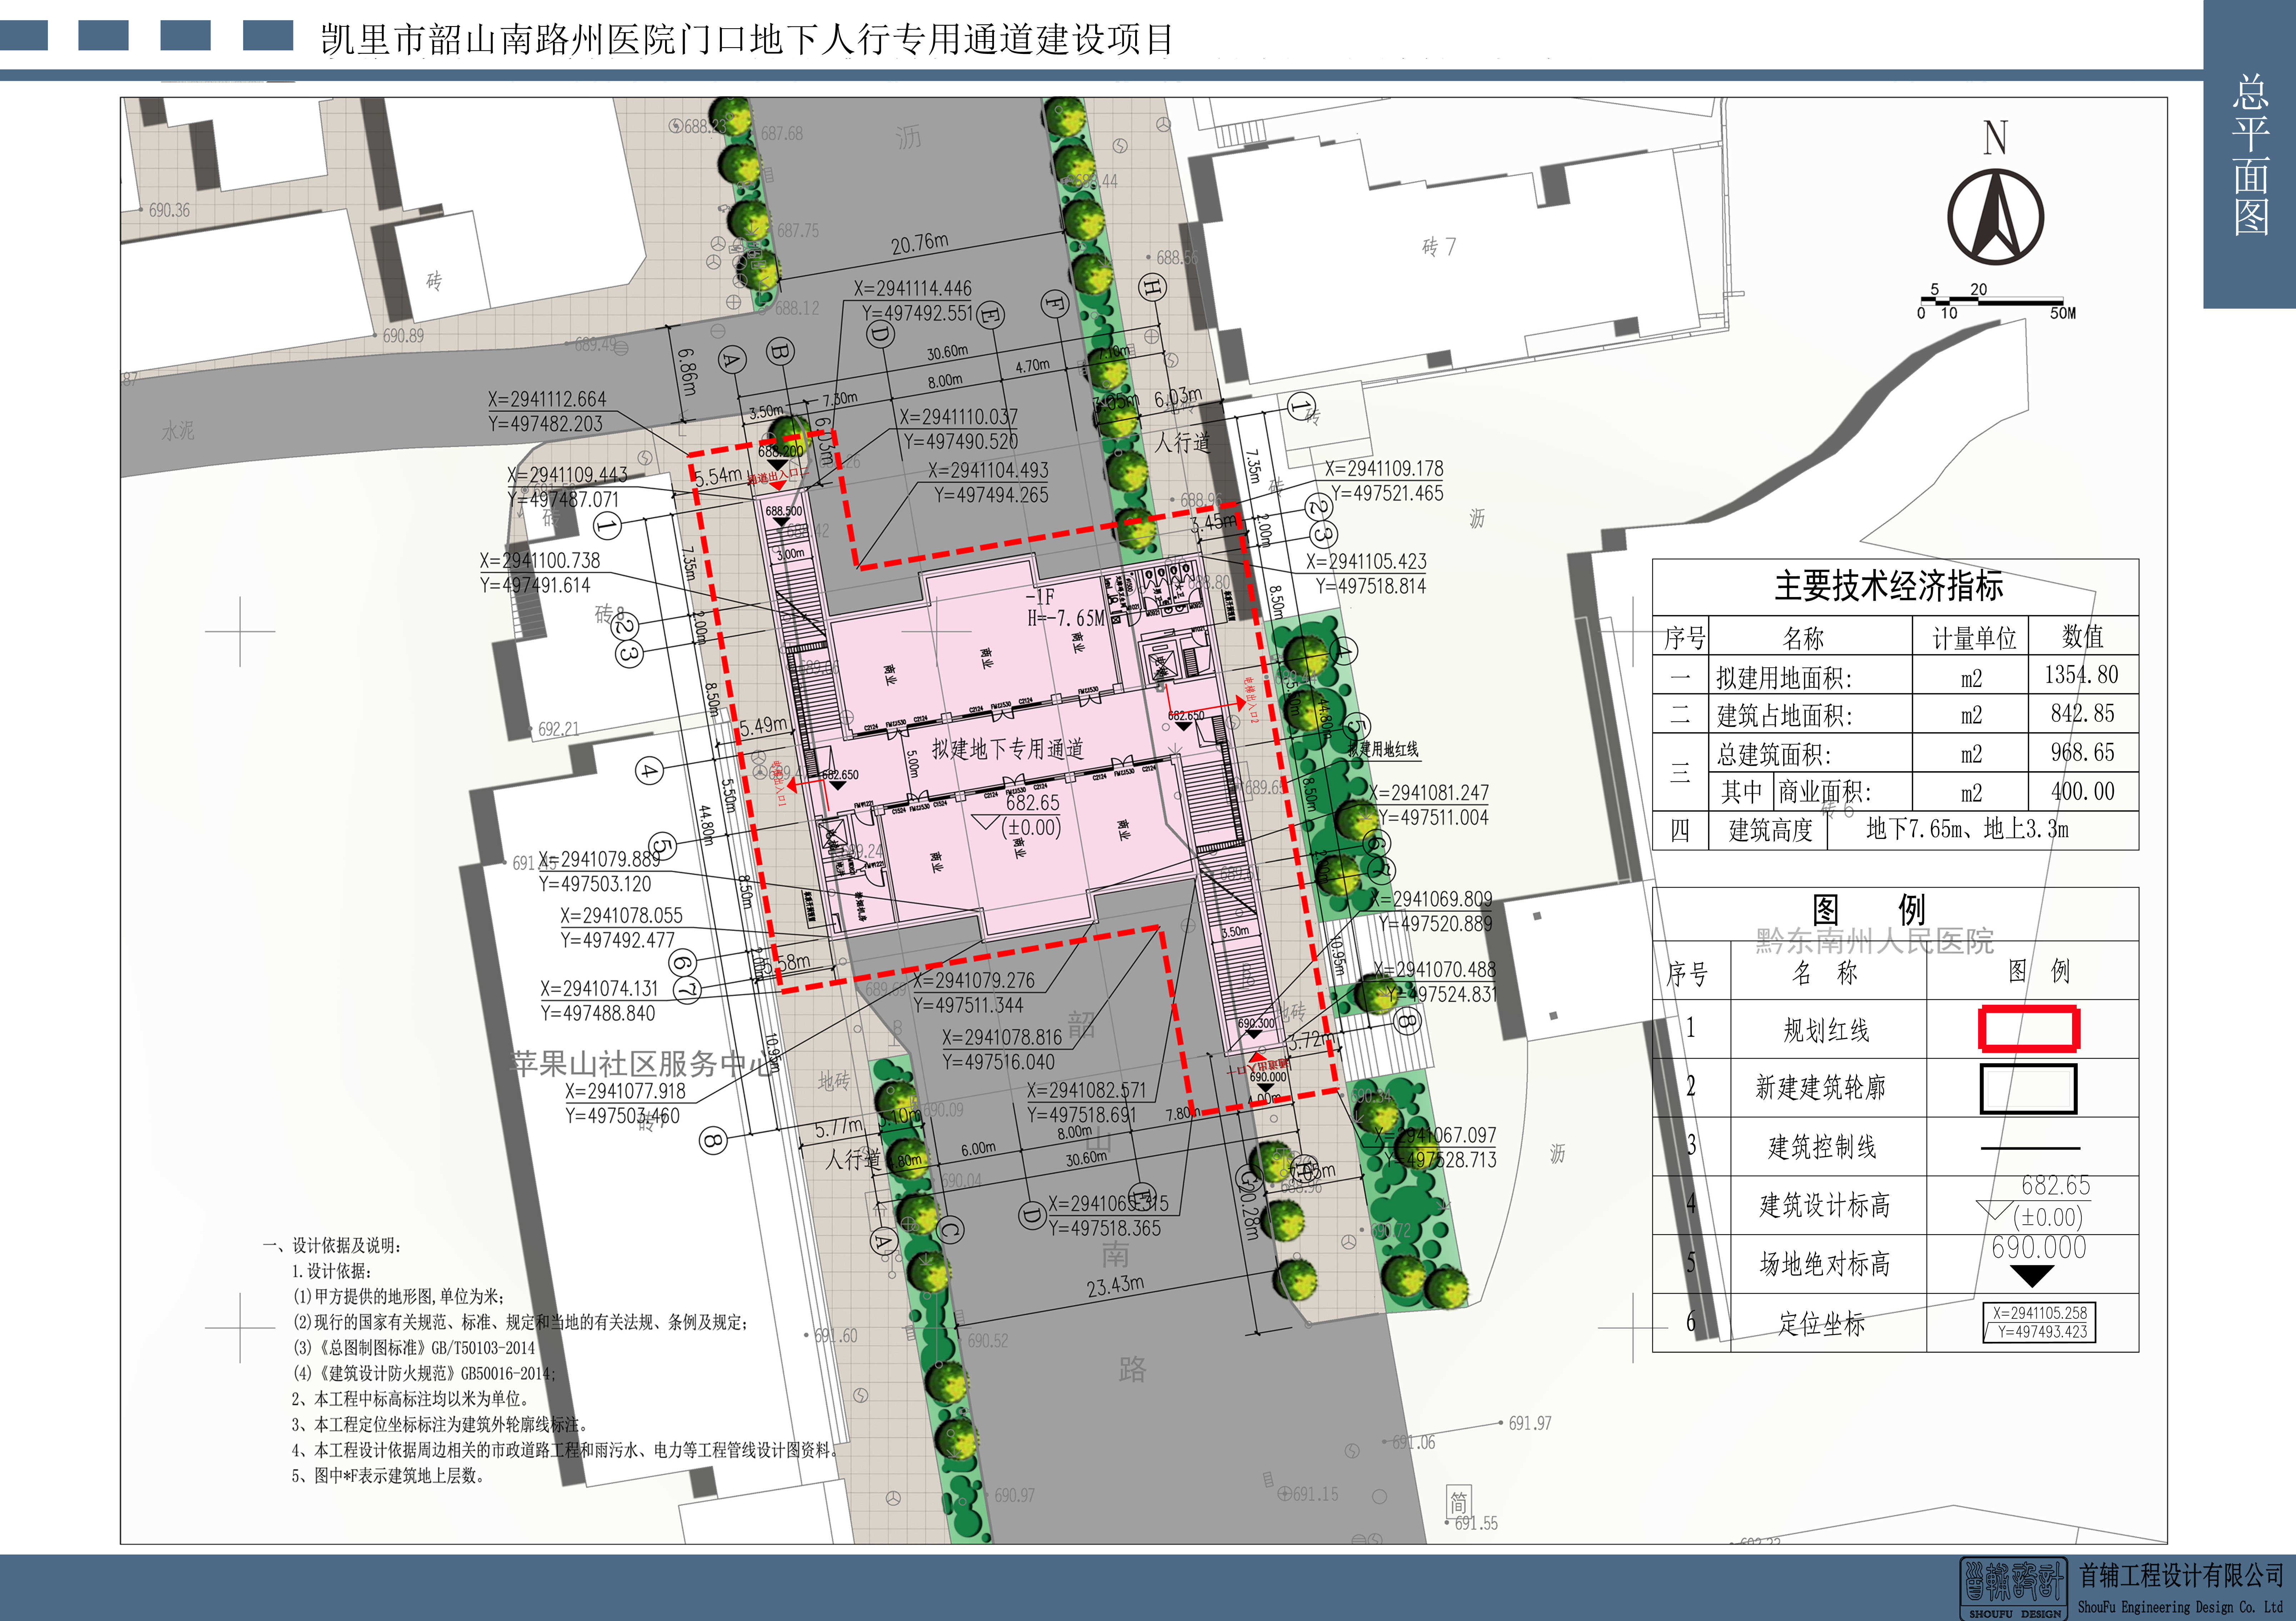Viewport: 2296px width, 1621px height.
Task: Click the 总建筑面积 row label
Action: coord(1774,754)
